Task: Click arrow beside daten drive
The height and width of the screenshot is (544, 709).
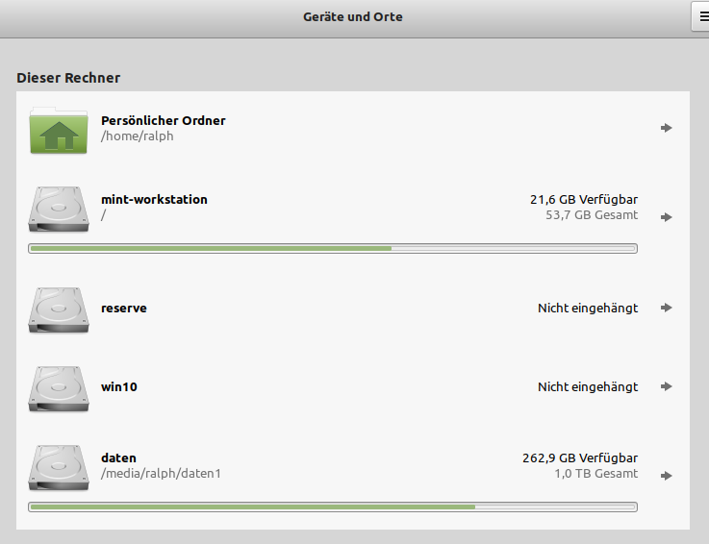Action: click(x=666, y=476)
